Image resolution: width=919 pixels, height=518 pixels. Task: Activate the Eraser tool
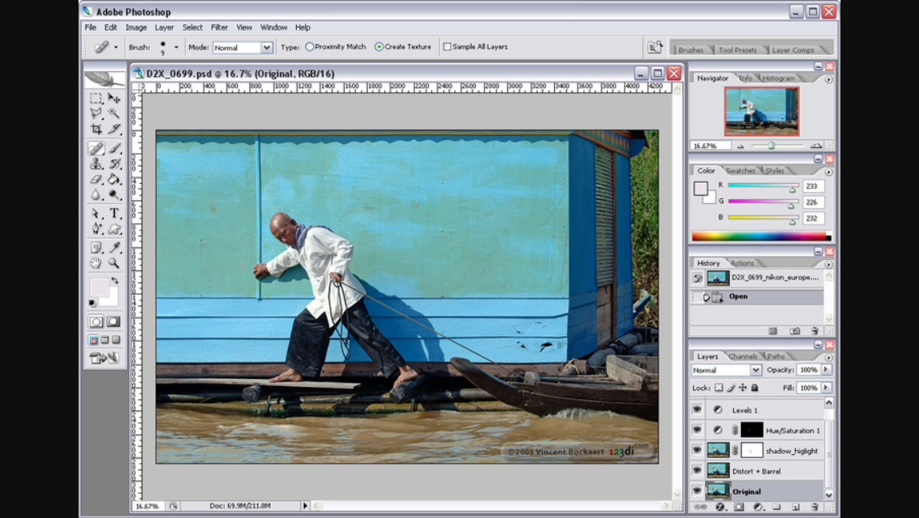(96, 180)
